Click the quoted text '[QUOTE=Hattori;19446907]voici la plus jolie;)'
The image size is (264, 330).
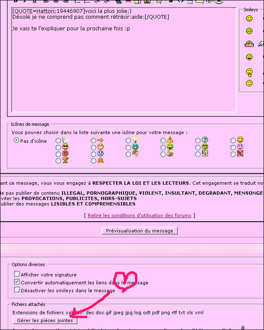click(72, 11)
